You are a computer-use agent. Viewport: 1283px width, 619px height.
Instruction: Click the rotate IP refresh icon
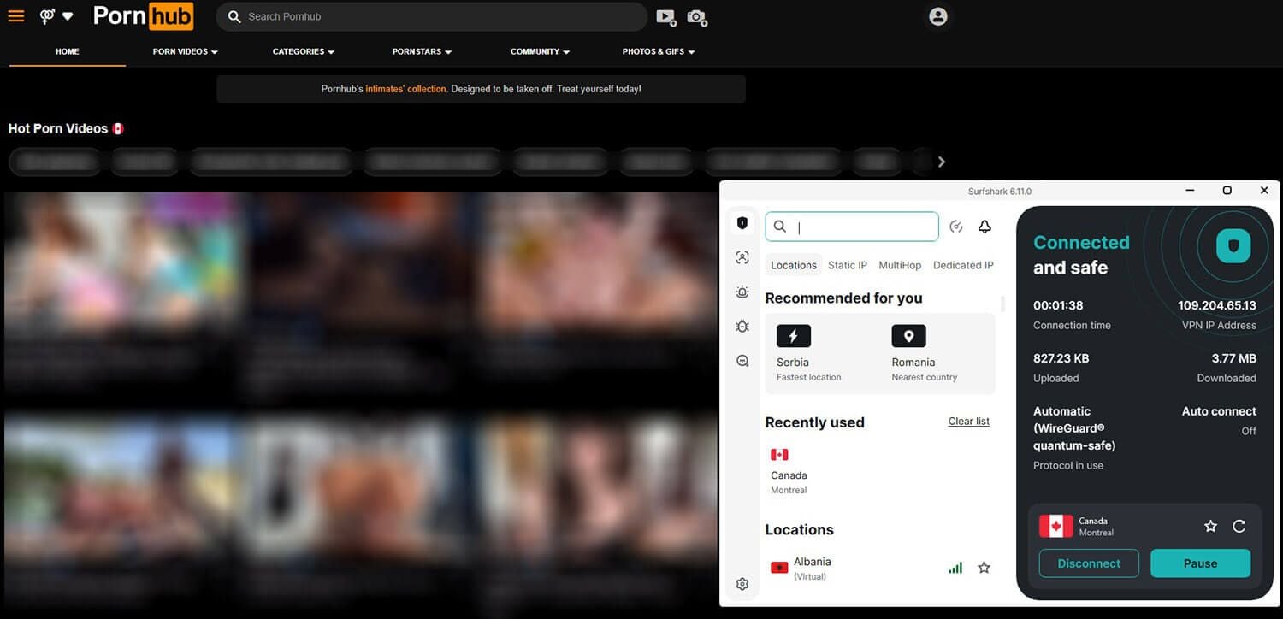tap(1239, 527)
